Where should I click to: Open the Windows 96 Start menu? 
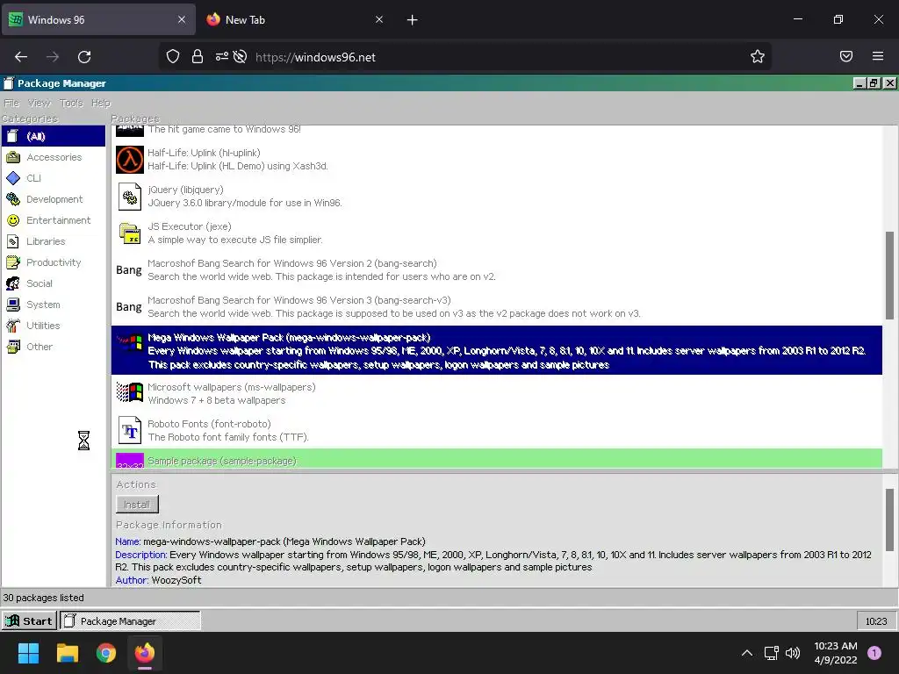[29, 620]
